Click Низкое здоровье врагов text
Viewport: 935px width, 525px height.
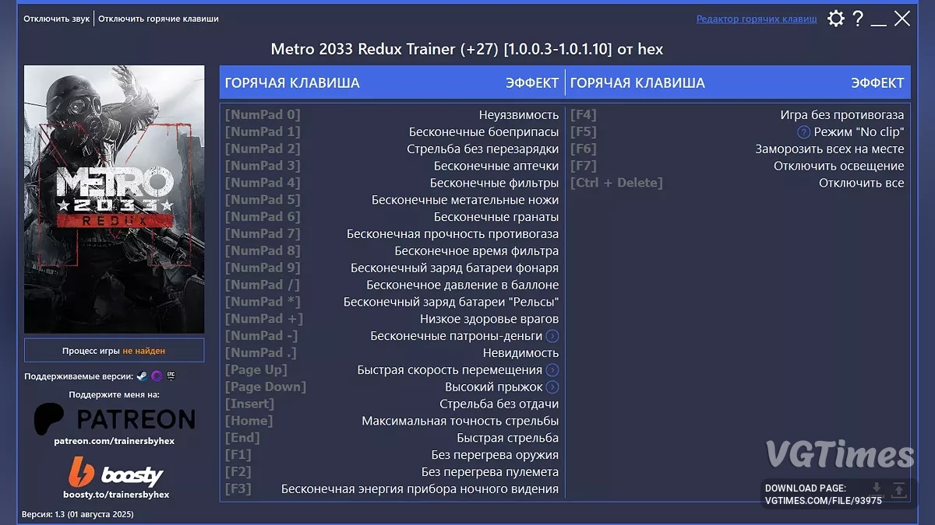489,319
